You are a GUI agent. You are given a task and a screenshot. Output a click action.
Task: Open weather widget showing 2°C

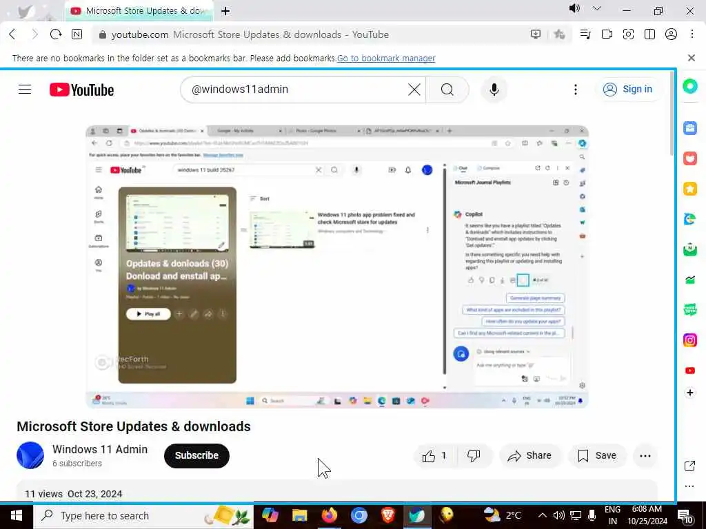(x=502, y=515)
